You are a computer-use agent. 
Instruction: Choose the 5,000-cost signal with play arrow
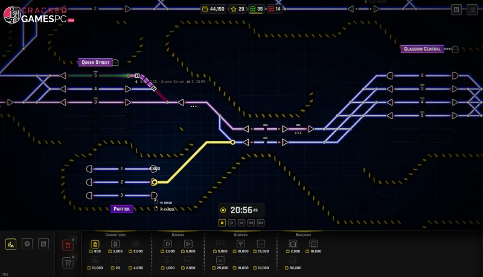[190, 244]
